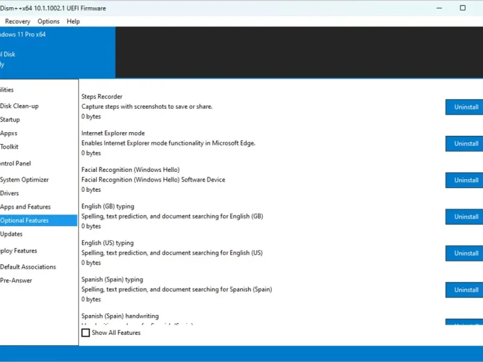Enable the Show All Features checkbox
Image resolution: width=483 pixels, height=362 pixels.
tap(86, 333)
